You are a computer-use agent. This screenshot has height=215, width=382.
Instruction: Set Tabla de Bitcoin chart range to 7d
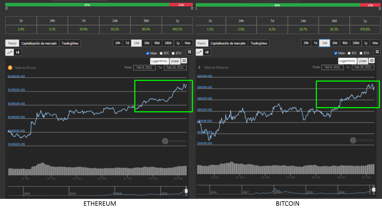click(x=127, y=43)
